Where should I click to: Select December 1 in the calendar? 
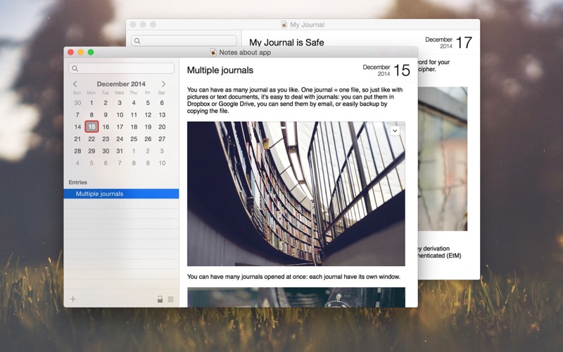[91, 103]
